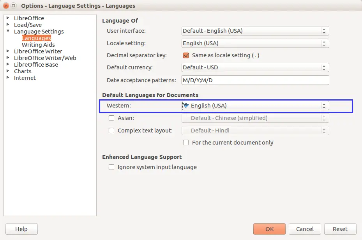The height and width of the screenshot is (240, 362).
Task: Tick For the current document only
Action: click(186, 143)
